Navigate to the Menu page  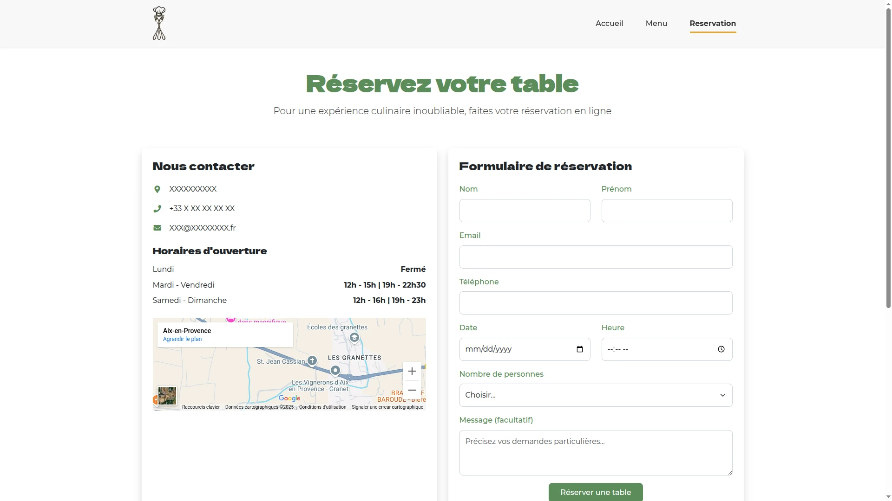point(656,23)
